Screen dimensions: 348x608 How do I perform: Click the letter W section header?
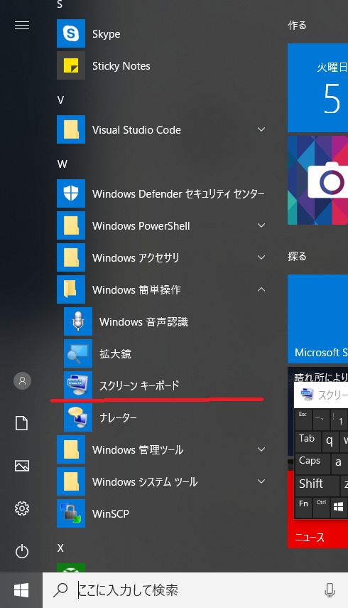62,164
